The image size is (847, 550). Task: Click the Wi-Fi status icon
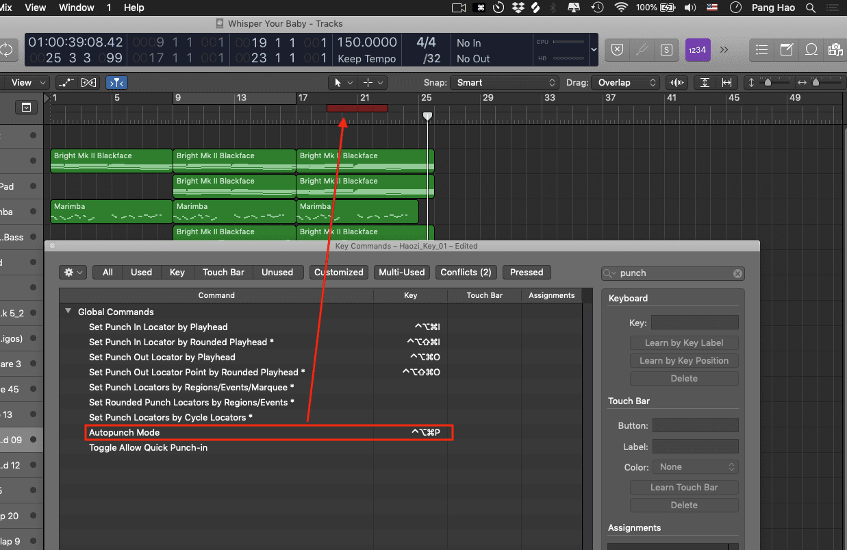click(621, 8)
